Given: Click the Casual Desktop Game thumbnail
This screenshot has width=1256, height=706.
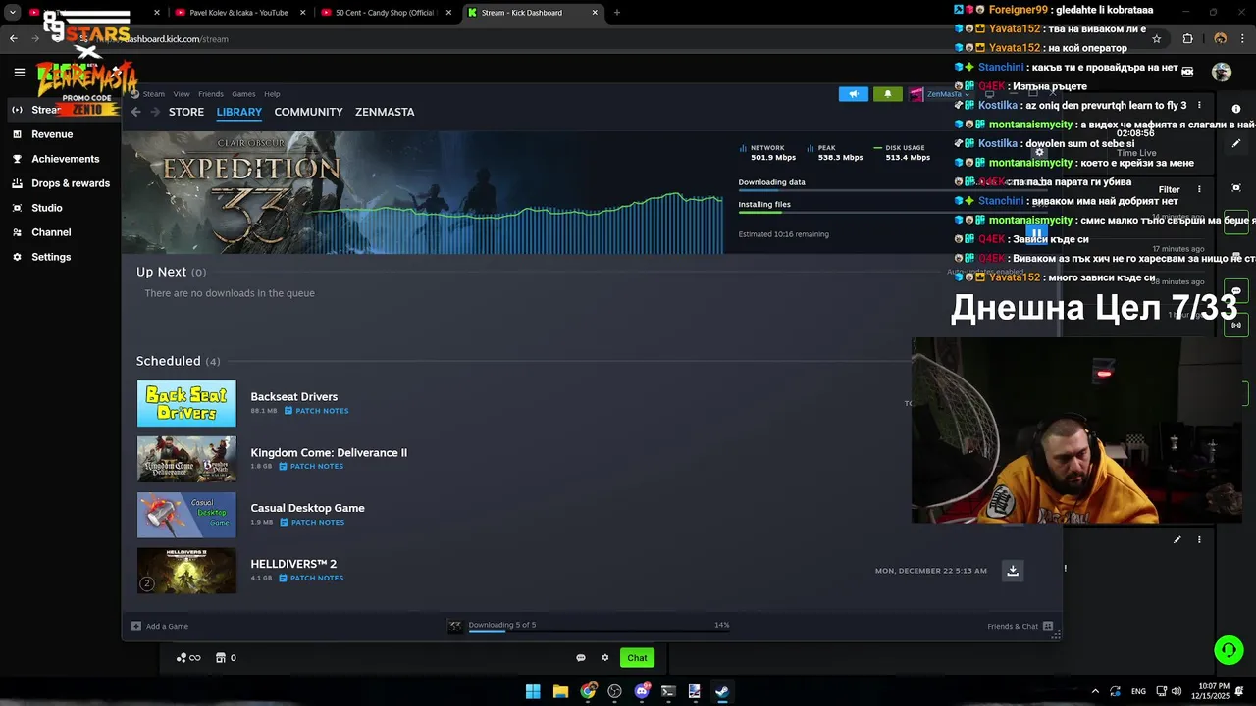Looking at the screenshot, I should [186, 515].
